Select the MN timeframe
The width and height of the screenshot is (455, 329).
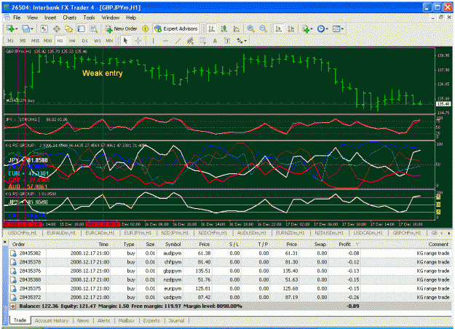tap(109, 41)
